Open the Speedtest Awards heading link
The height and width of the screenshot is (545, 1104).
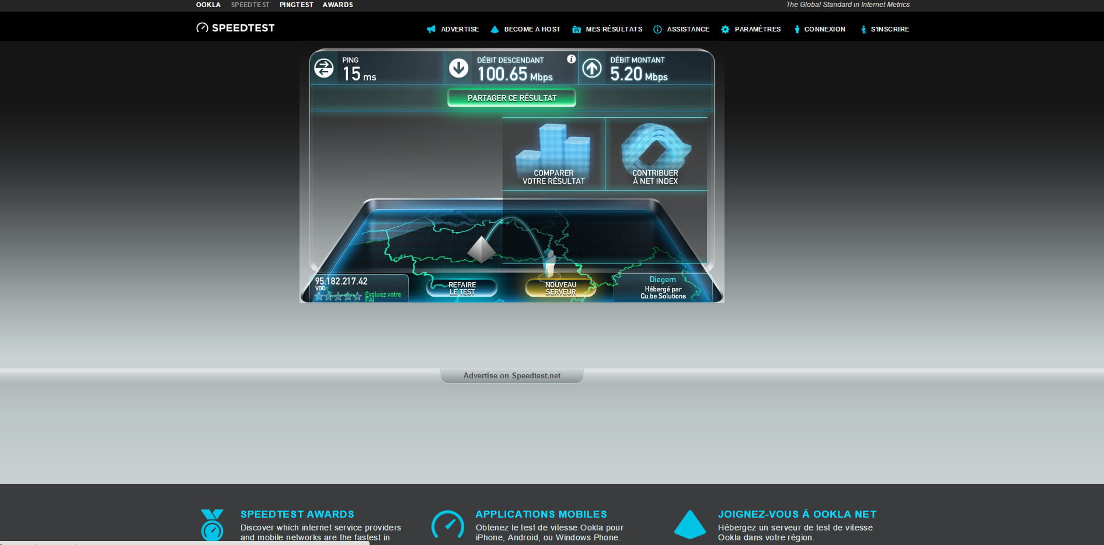click(x=297, y=514)
